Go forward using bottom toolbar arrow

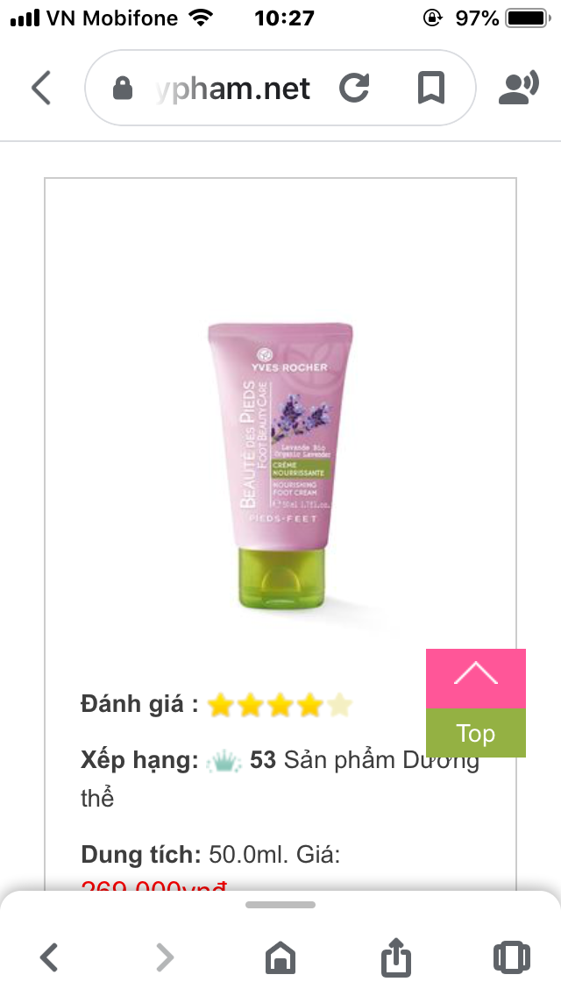165,957
